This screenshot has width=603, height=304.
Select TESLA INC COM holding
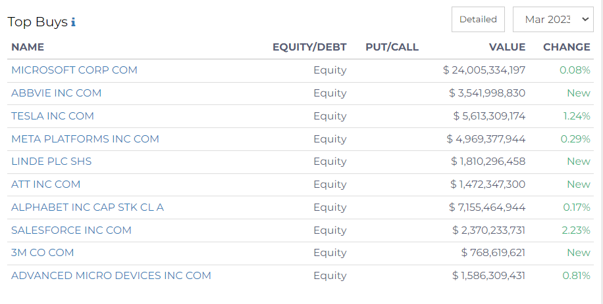[53, 116]
